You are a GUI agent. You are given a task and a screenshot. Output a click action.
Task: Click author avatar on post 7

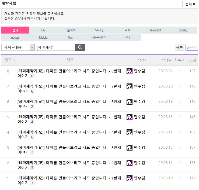point(130,86)
